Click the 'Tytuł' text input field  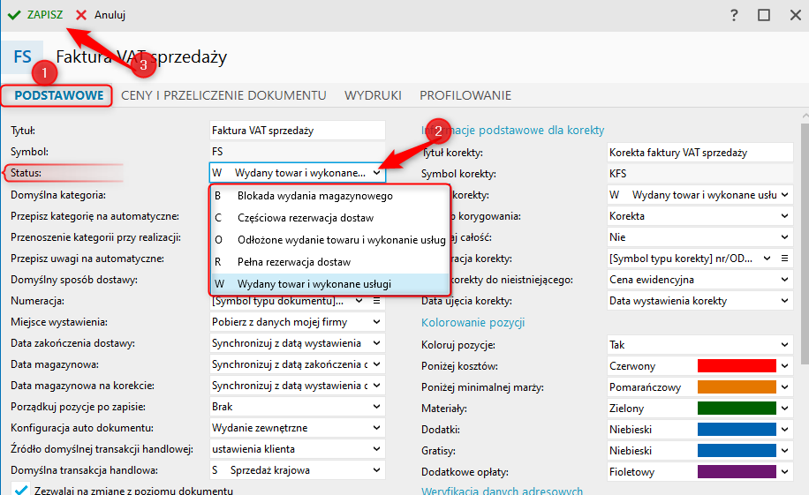[298, 131]
